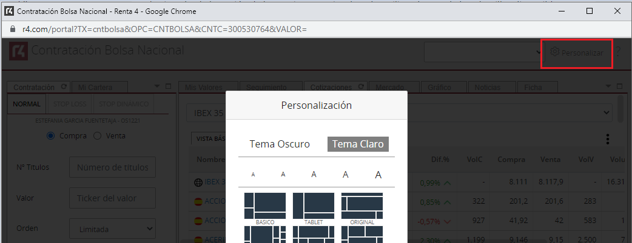Viewport: 632px width, 243px height.
Task: Switch to the Mi Cartera tab
Action: click(100, 87)
